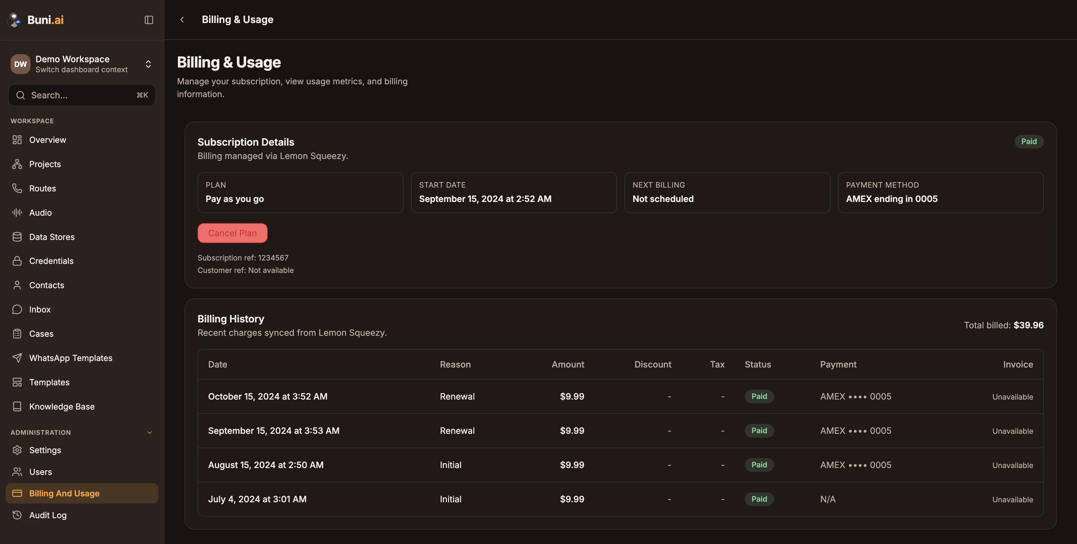Click Unavailable invoice for September 15 row
Viewport: 1077px width, 544px height.
pyautogui.click(x=1012, y=431)
